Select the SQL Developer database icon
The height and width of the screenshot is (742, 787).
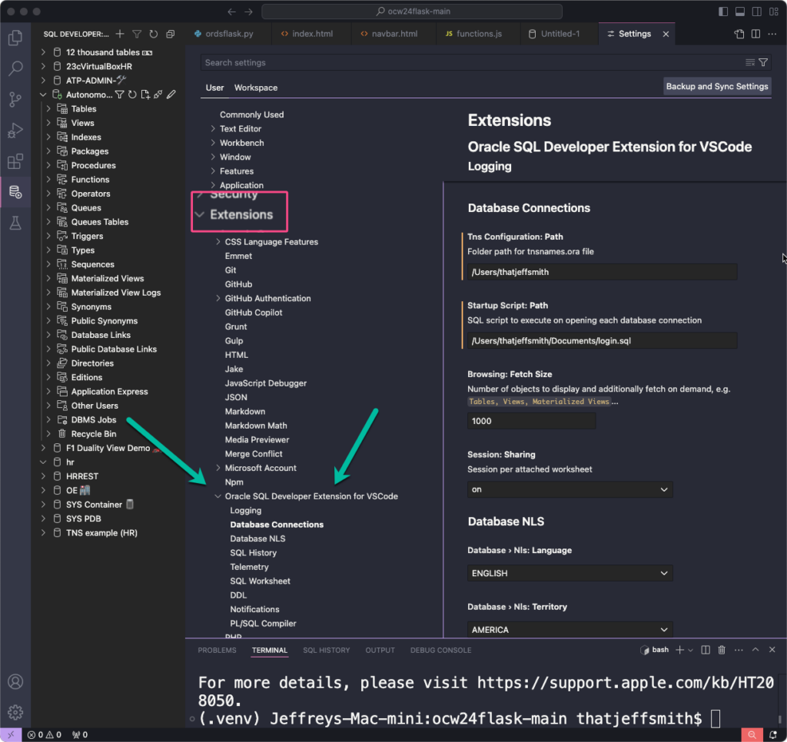[x=15, y=192]
